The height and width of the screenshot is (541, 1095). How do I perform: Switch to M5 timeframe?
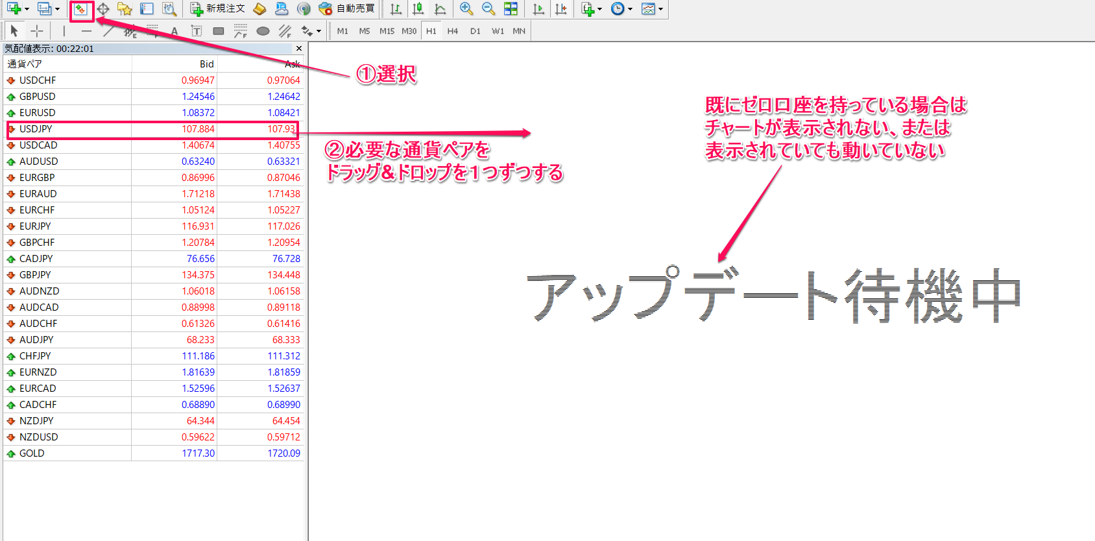pyautogui.click(x=365, y=31)
